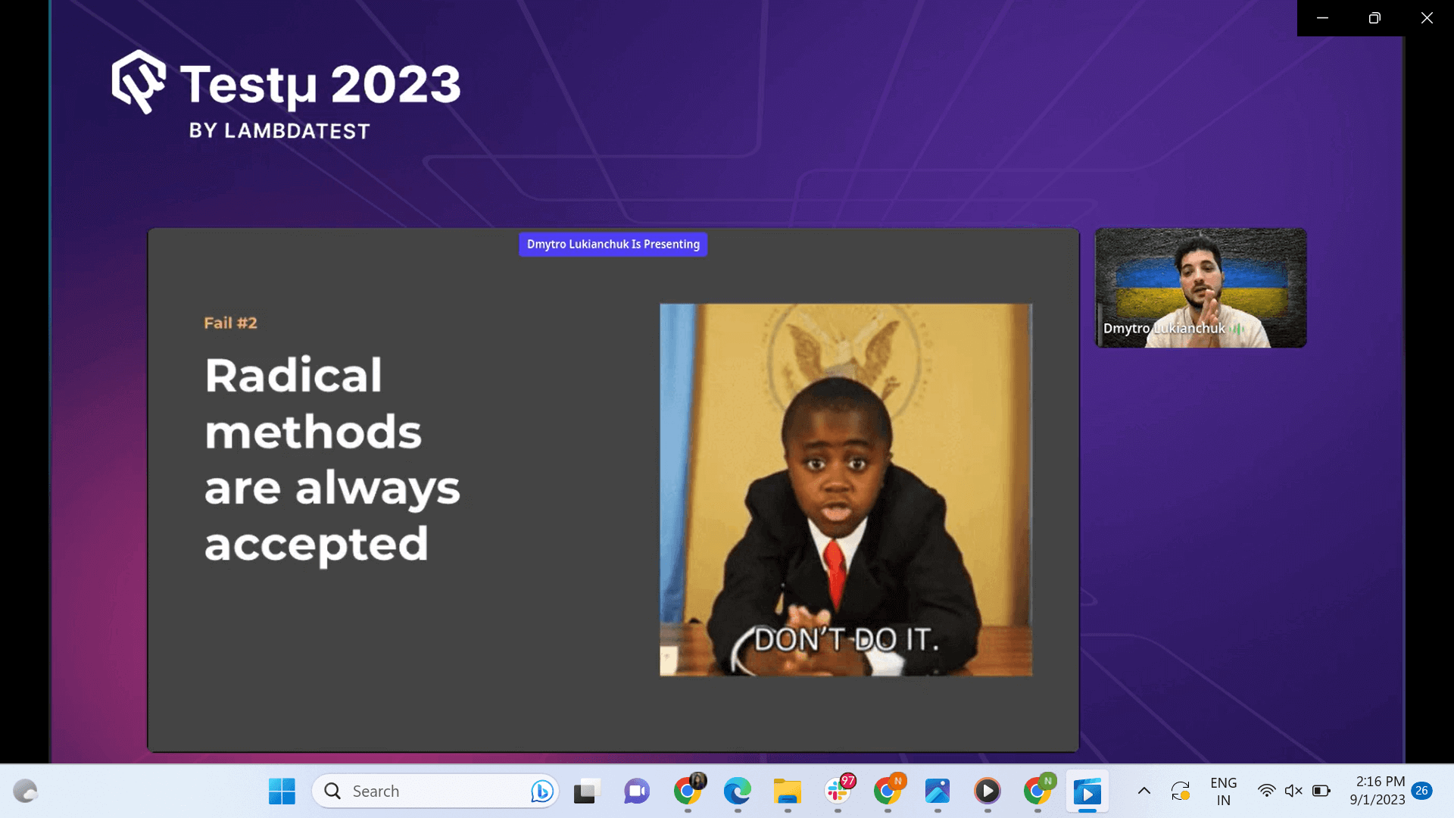This screenshot has height=818, width=1454.
Task: Open File Explorer from the taskbar
Action: point(787,791)
